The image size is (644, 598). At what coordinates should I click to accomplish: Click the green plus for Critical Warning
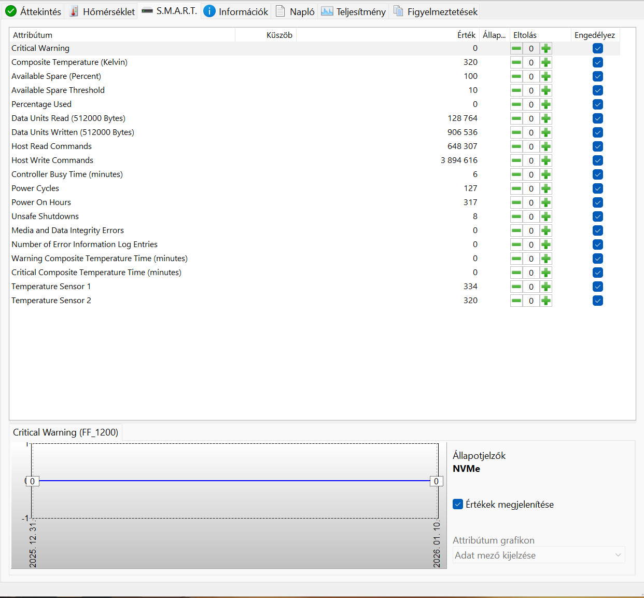pyautogui.click(x=545, y=48)
